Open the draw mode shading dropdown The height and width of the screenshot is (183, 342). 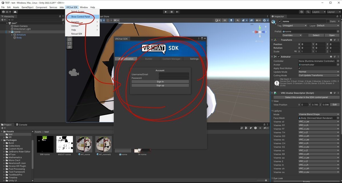point(218,20)
